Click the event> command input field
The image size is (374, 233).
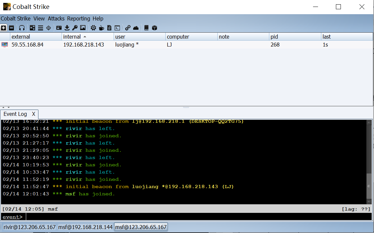tap(199, 216)
